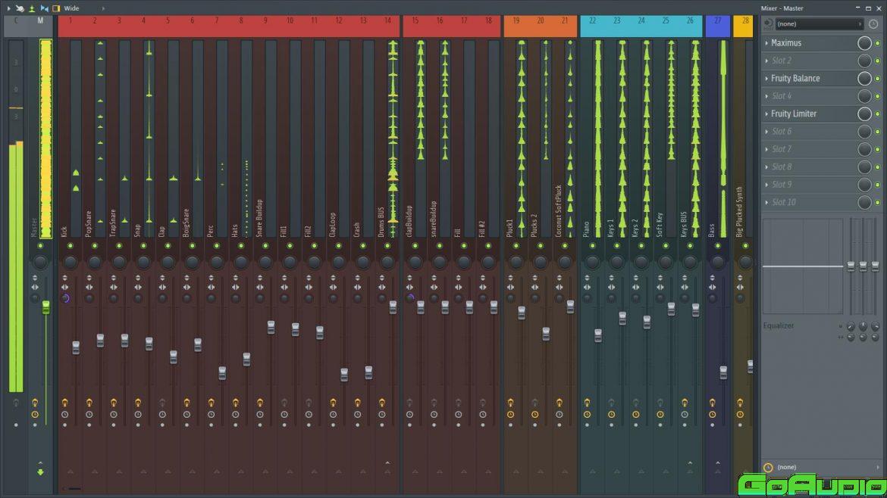Toggle the Kick track effects slot icon
This screenshot has height=498, width=887.
point(65,403)
